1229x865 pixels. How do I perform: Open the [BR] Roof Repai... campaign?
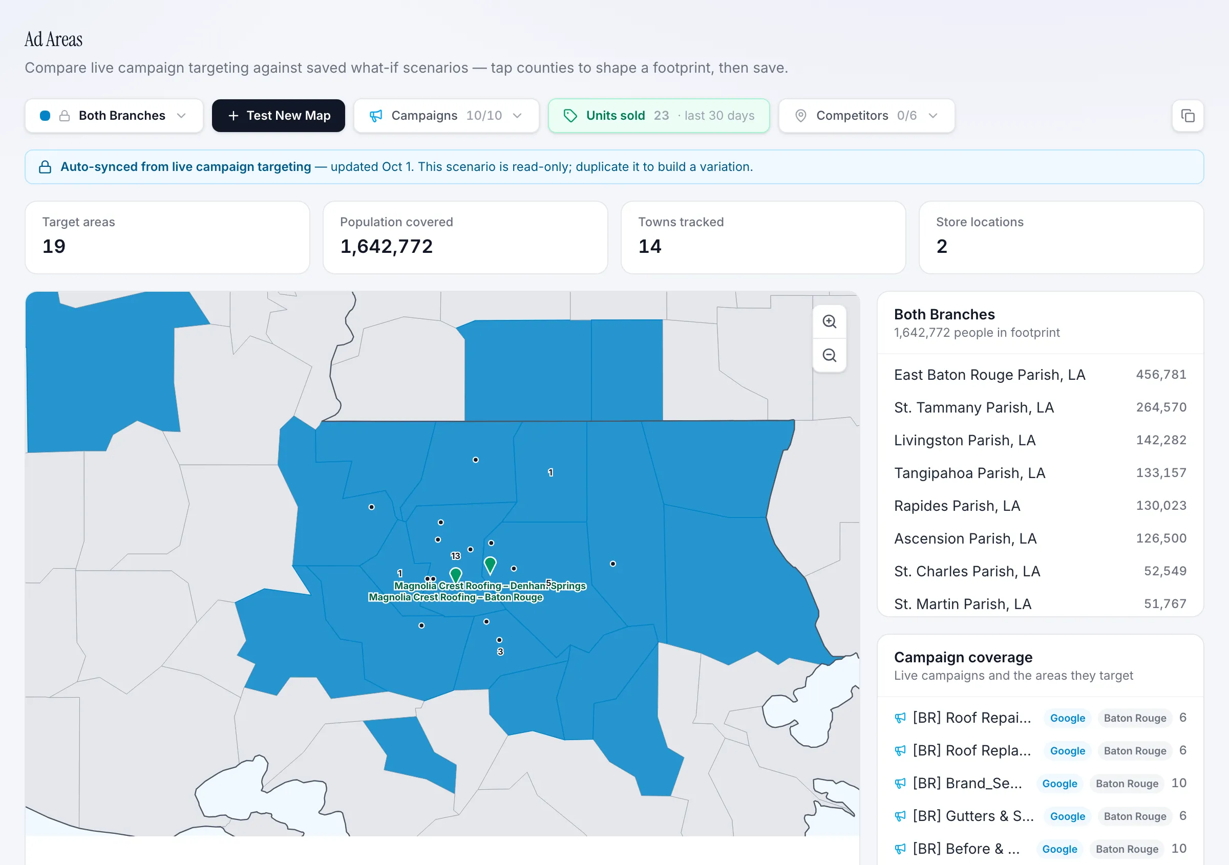1040,718
